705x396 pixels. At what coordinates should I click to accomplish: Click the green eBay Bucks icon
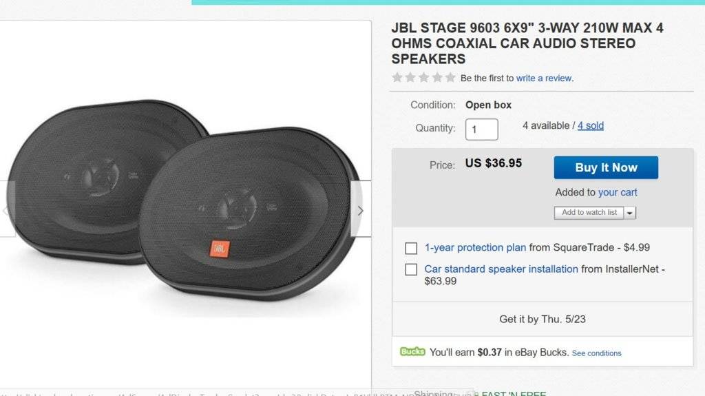coord(412,352)
